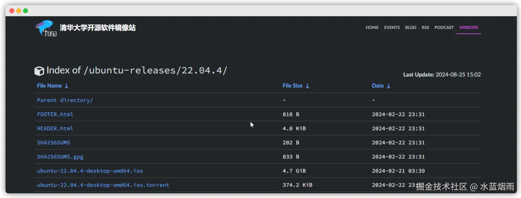Download the SHA256SUMS.gpg file
Image resolution: width=521 pixels, height=198 pixels.
pos(60,157)
